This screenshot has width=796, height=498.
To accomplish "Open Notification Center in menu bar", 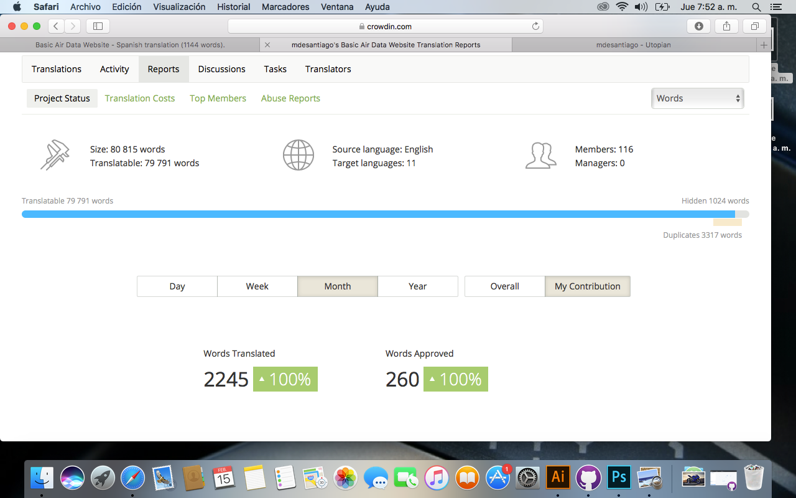I will 776,7.
